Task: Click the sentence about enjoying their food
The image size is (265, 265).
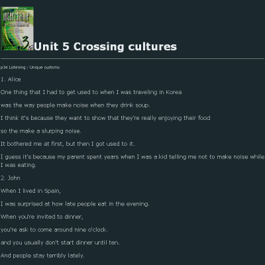Action: tap(105, 118)
